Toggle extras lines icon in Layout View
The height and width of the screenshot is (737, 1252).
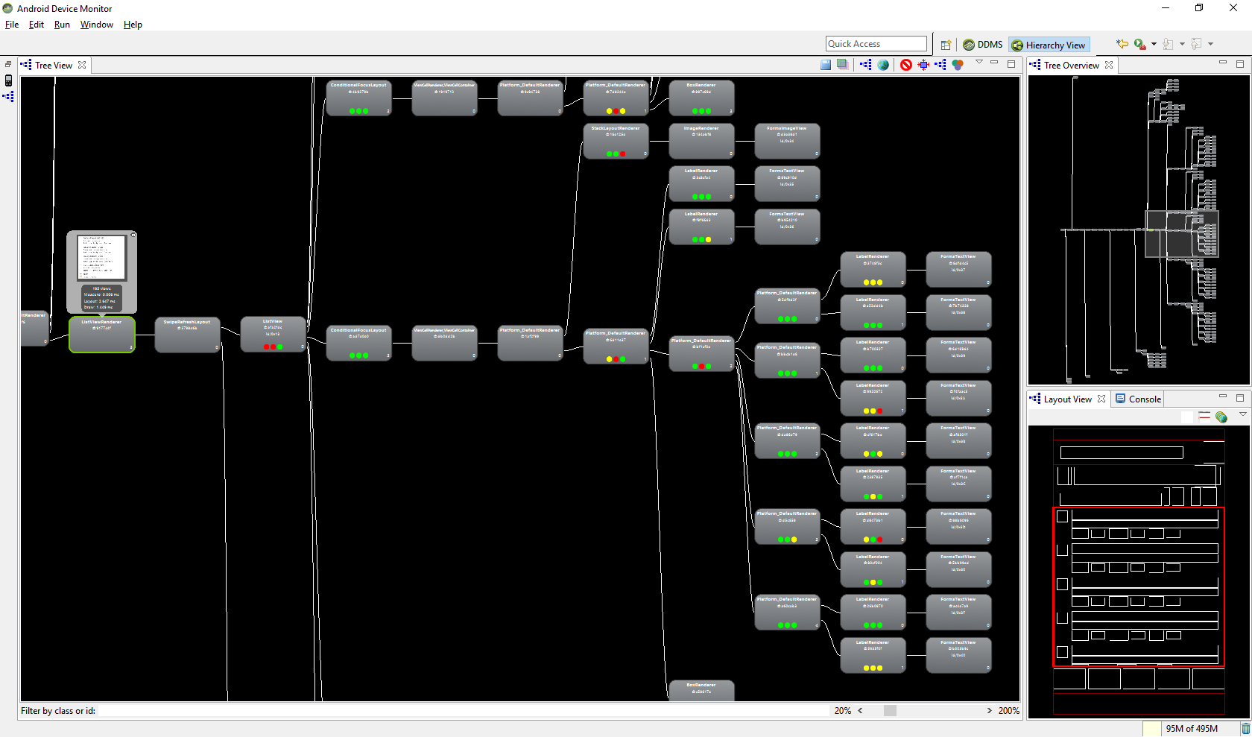1204,417
